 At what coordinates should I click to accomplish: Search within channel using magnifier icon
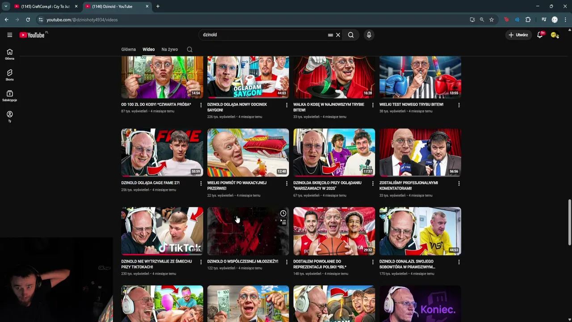(x=189, y=50)
